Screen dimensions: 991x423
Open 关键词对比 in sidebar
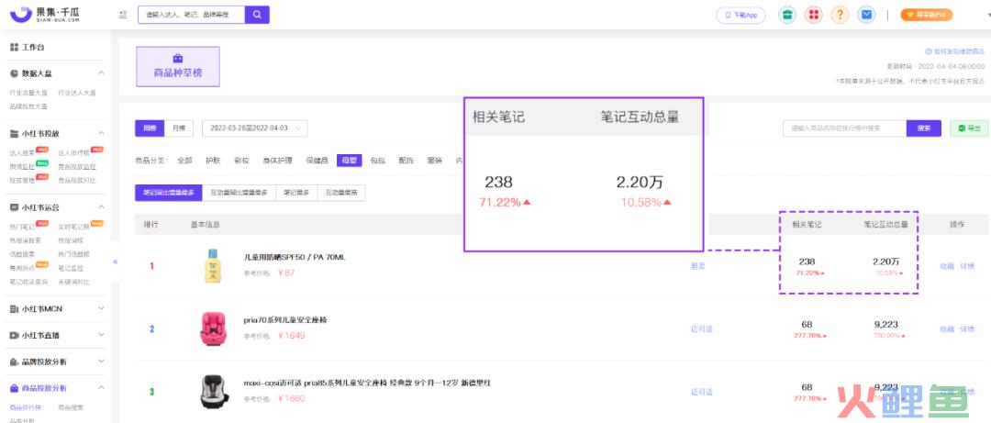click(73, 282)
